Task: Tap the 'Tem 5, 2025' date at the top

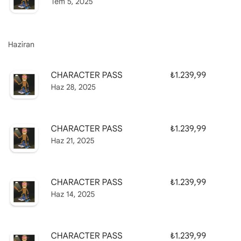Action: (x=72, y=3)
